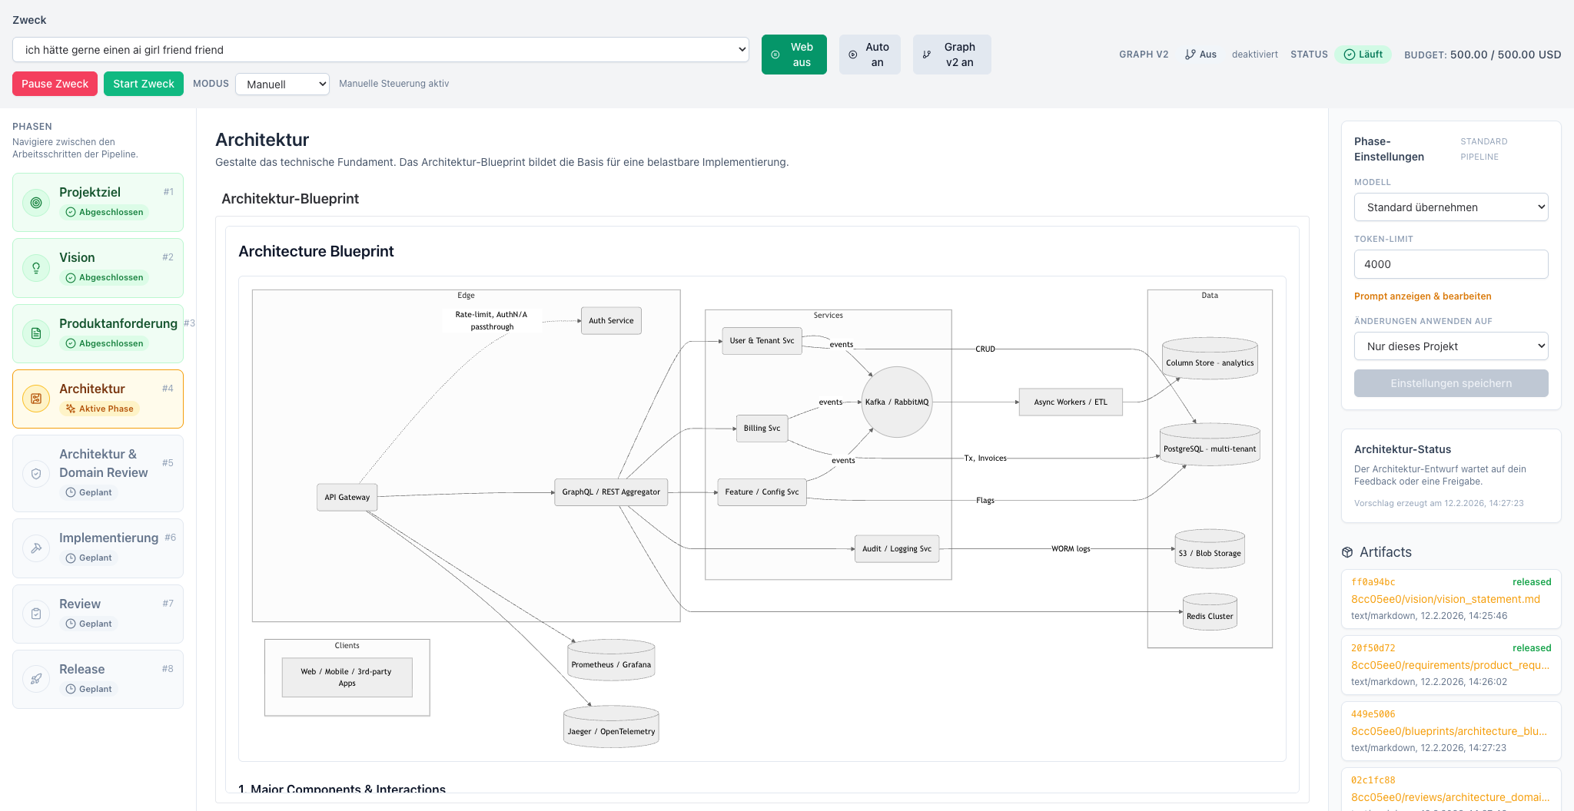Open the Projektziel phase target icon

point(36,203)
